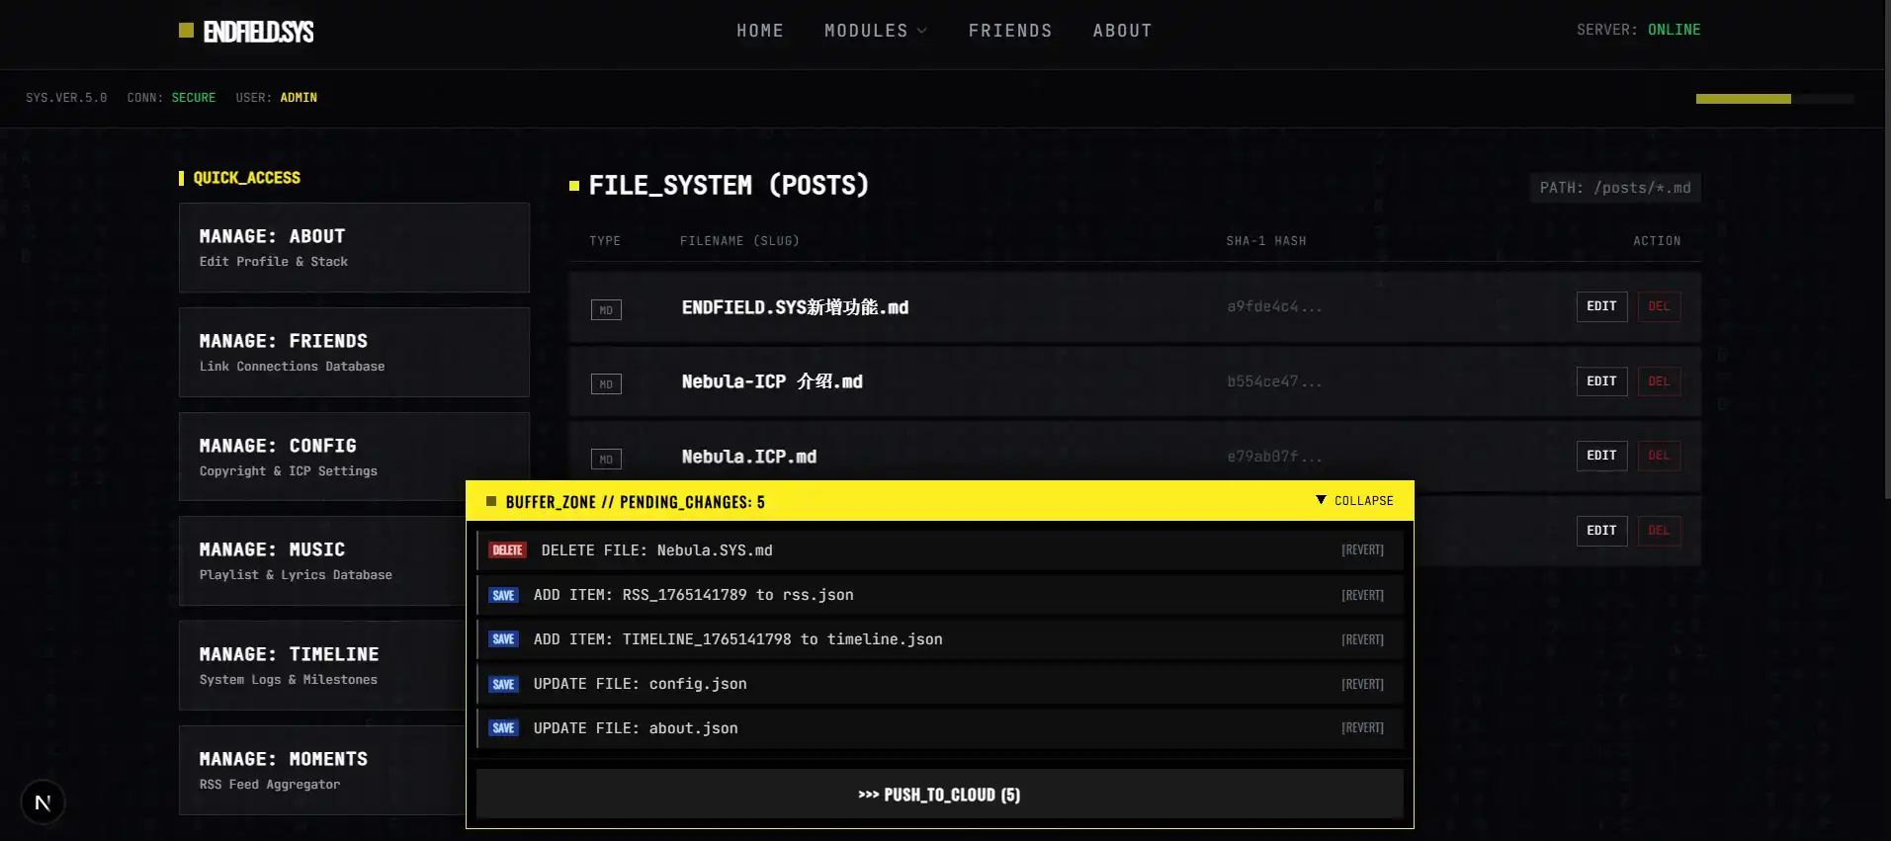The image size is (1891, 841).
Task: Open the ABOUT nav page
Action: click(x=1122, y=31)
